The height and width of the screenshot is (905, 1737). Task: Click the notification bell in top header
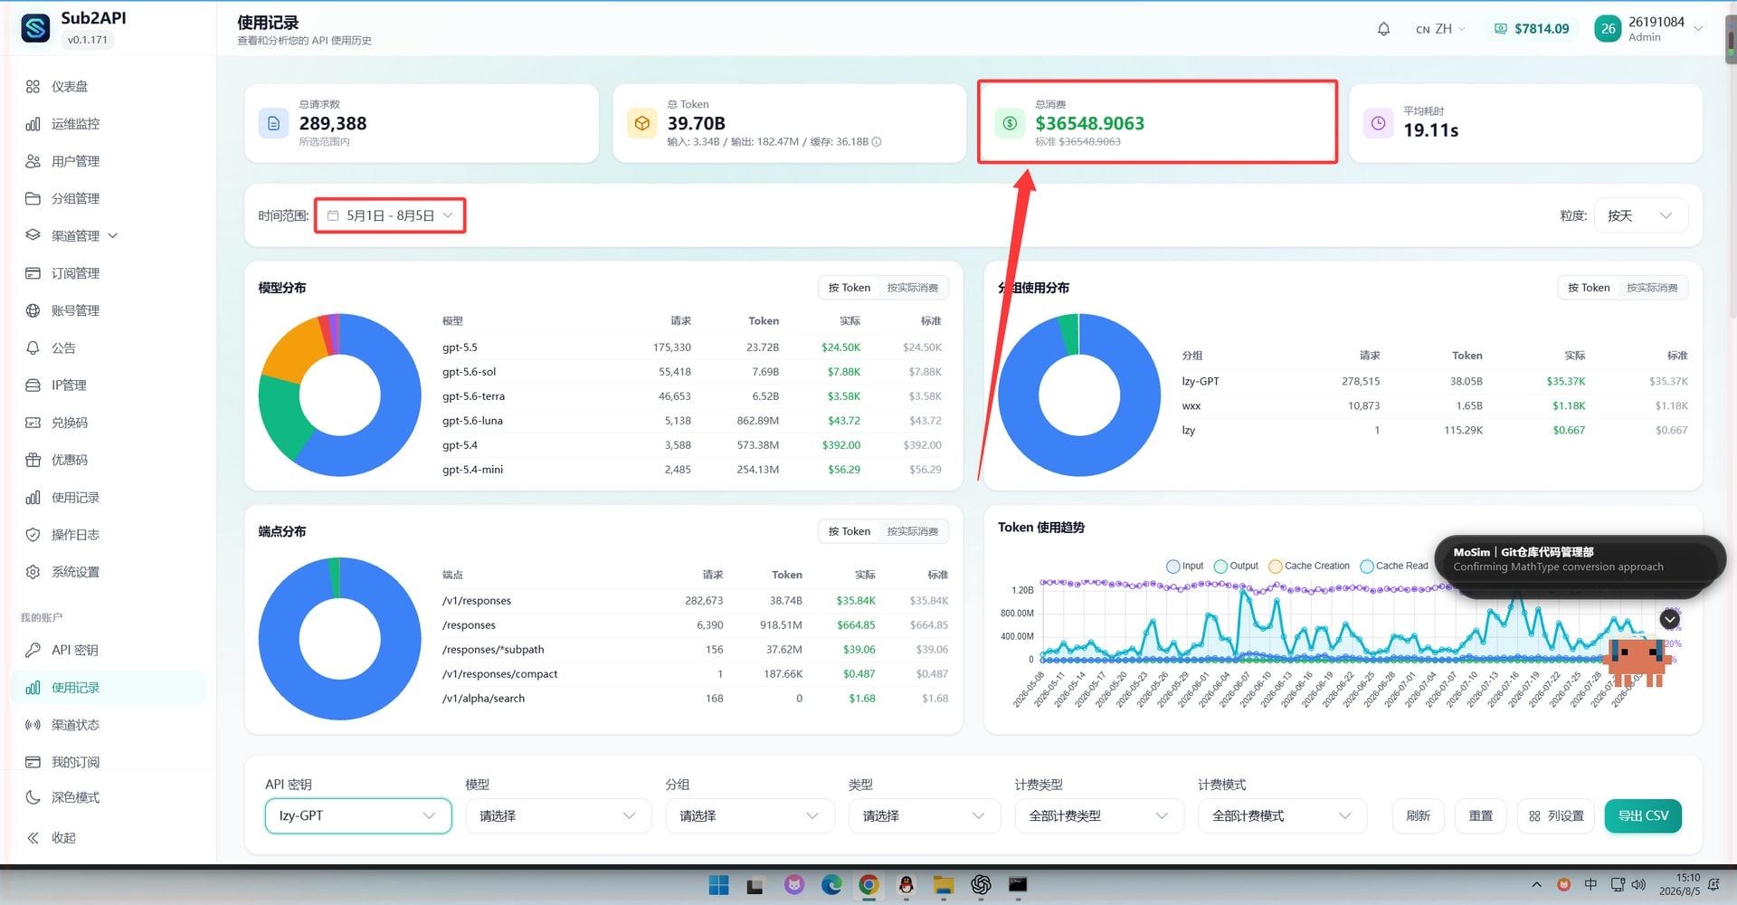click(x=1383, y=29)
